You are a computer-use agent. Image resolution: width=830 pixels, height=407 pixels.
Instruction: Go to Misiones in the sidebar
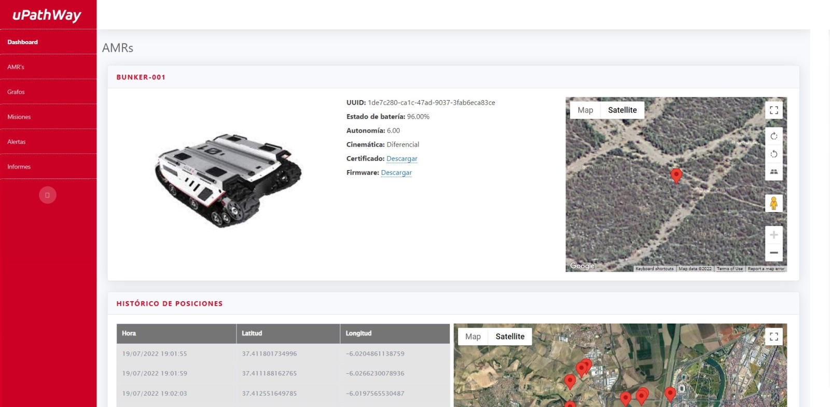pos(19,117)
